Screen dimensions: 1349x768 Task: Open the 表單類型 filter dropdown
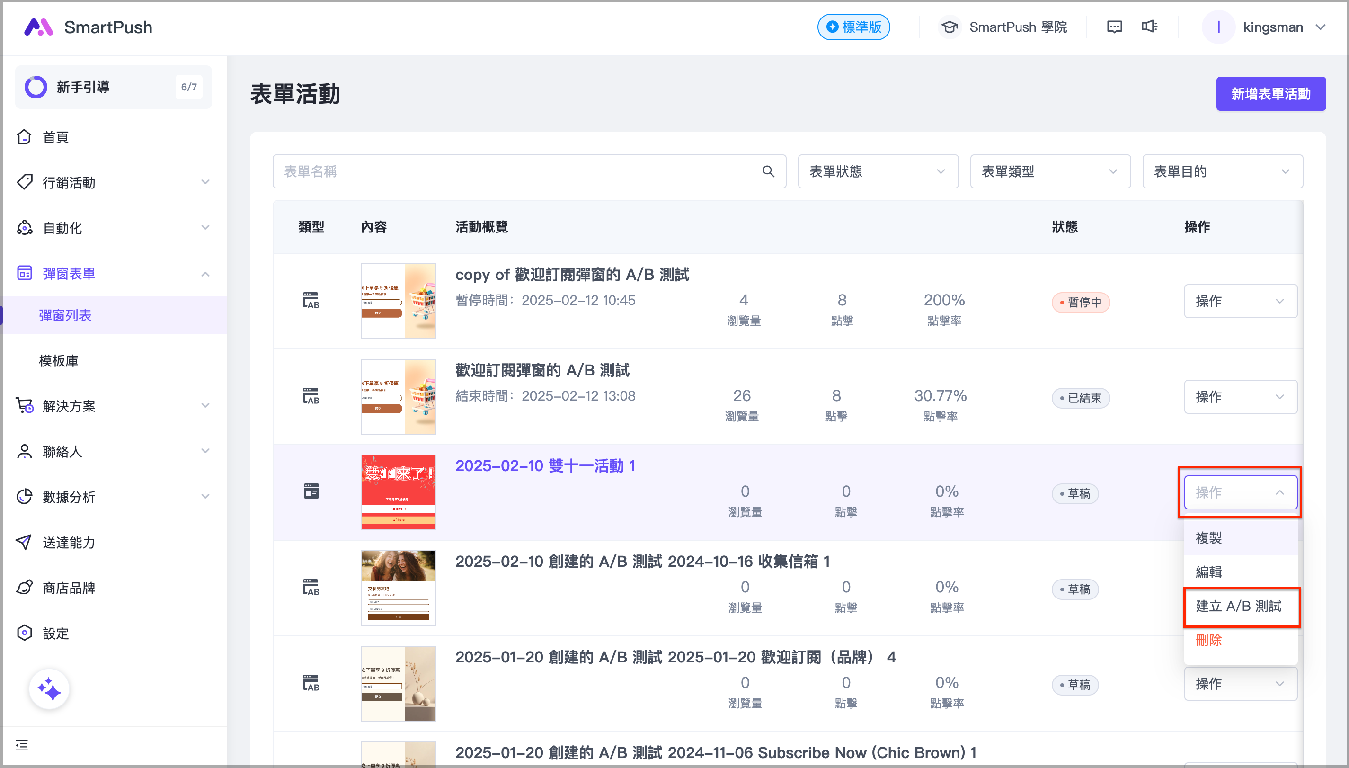[1049, 171]
